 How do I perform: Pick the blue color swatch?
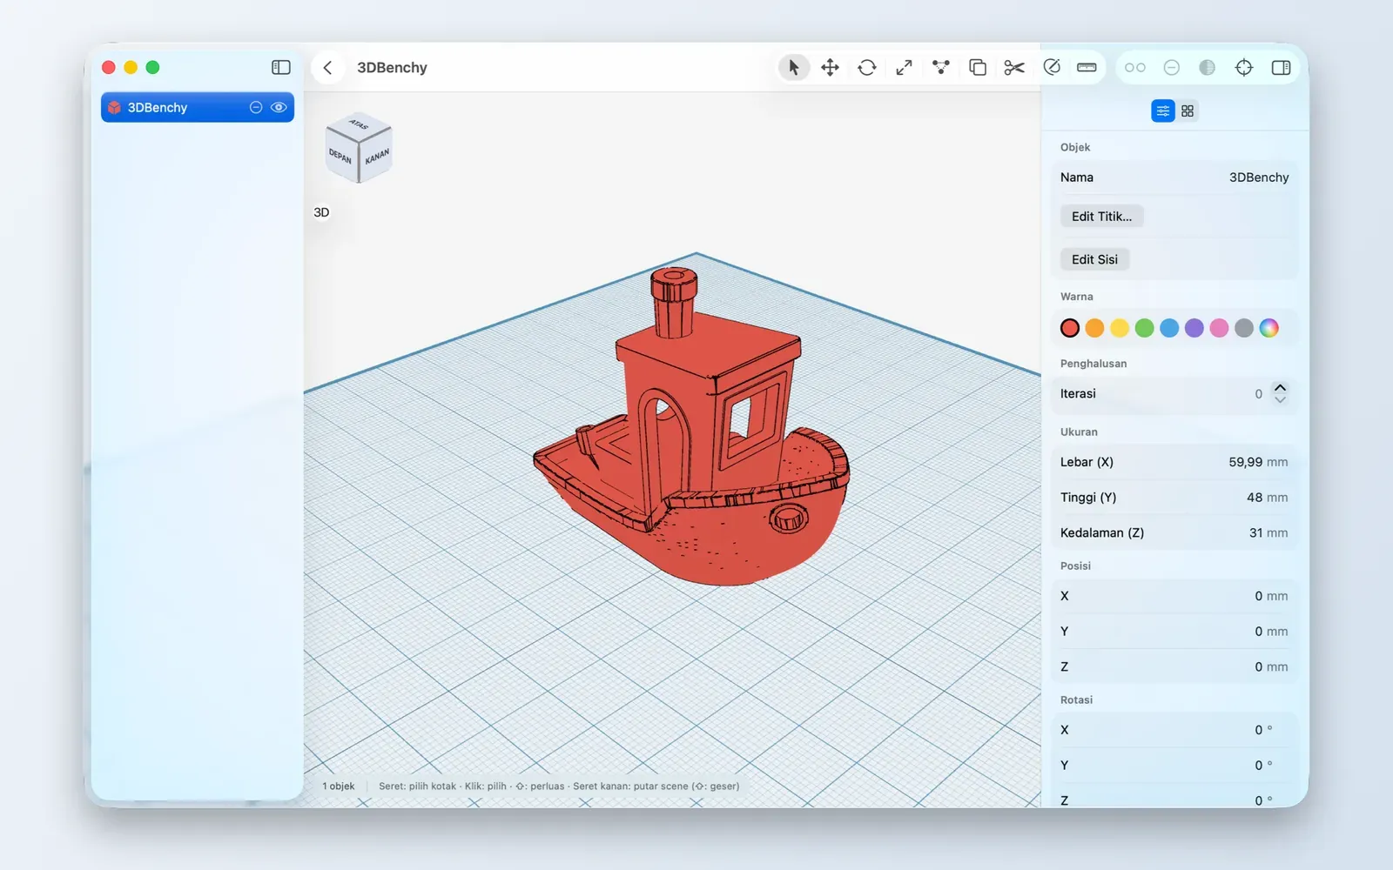(x=1169, y=328)
